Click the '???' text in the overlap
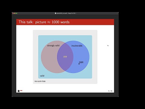 (65, 57)
